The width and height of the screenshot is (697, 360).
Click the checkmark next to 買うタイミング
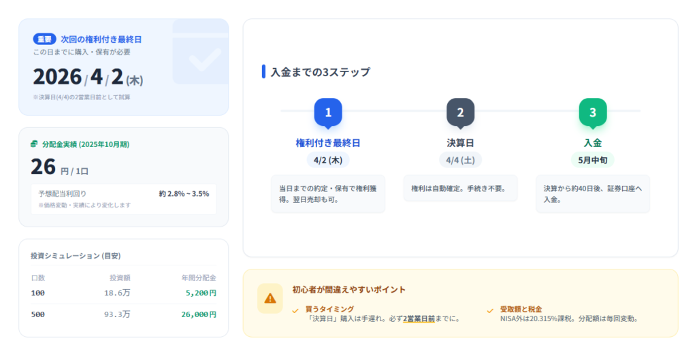295,310
